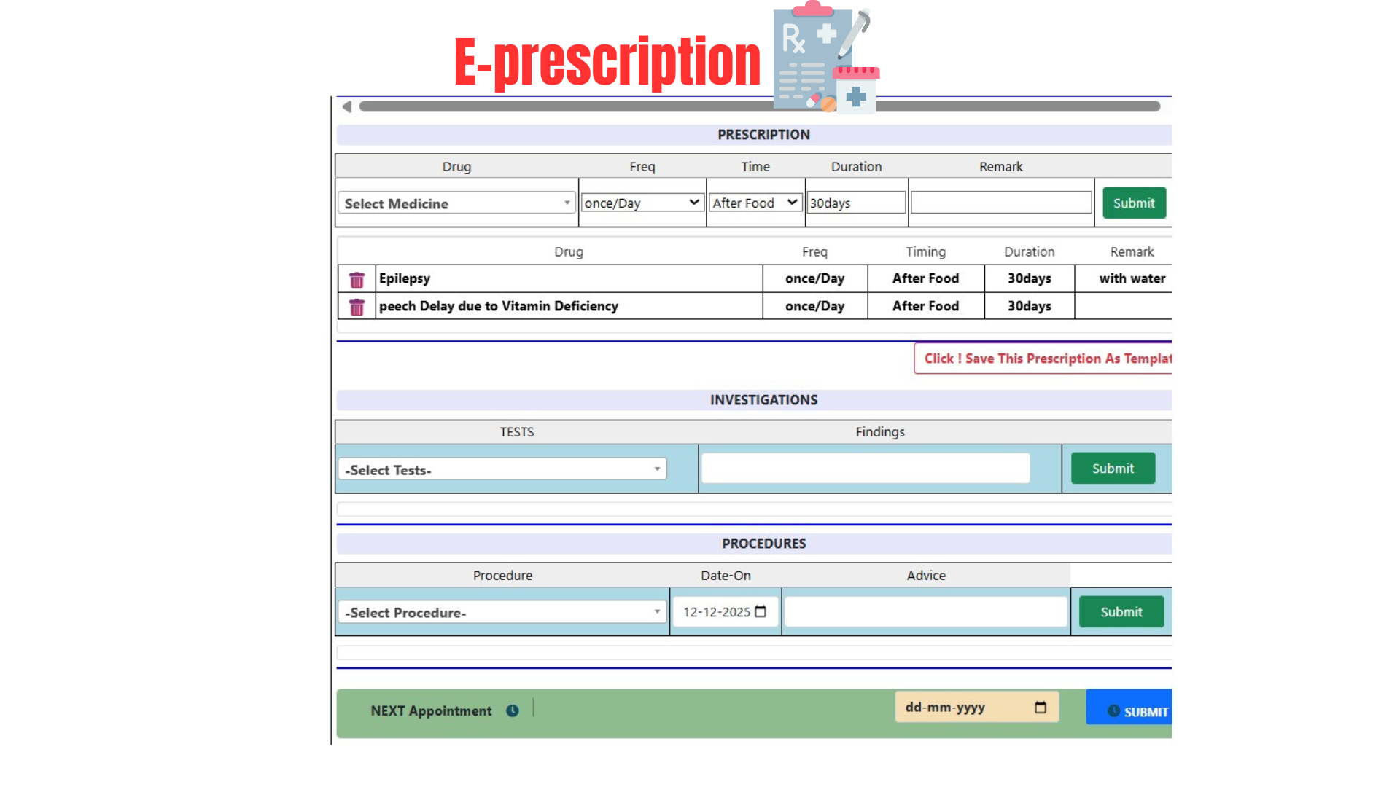Viewport: 1400px width, 787px height.
Task: Click the blue SUBMIT appointment button
Action: (x=1130, y=710)
